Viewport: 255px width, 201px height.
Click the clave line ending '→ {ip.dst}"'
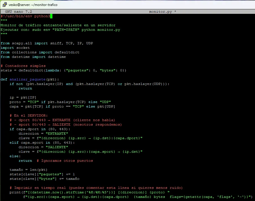click(81, 152)
